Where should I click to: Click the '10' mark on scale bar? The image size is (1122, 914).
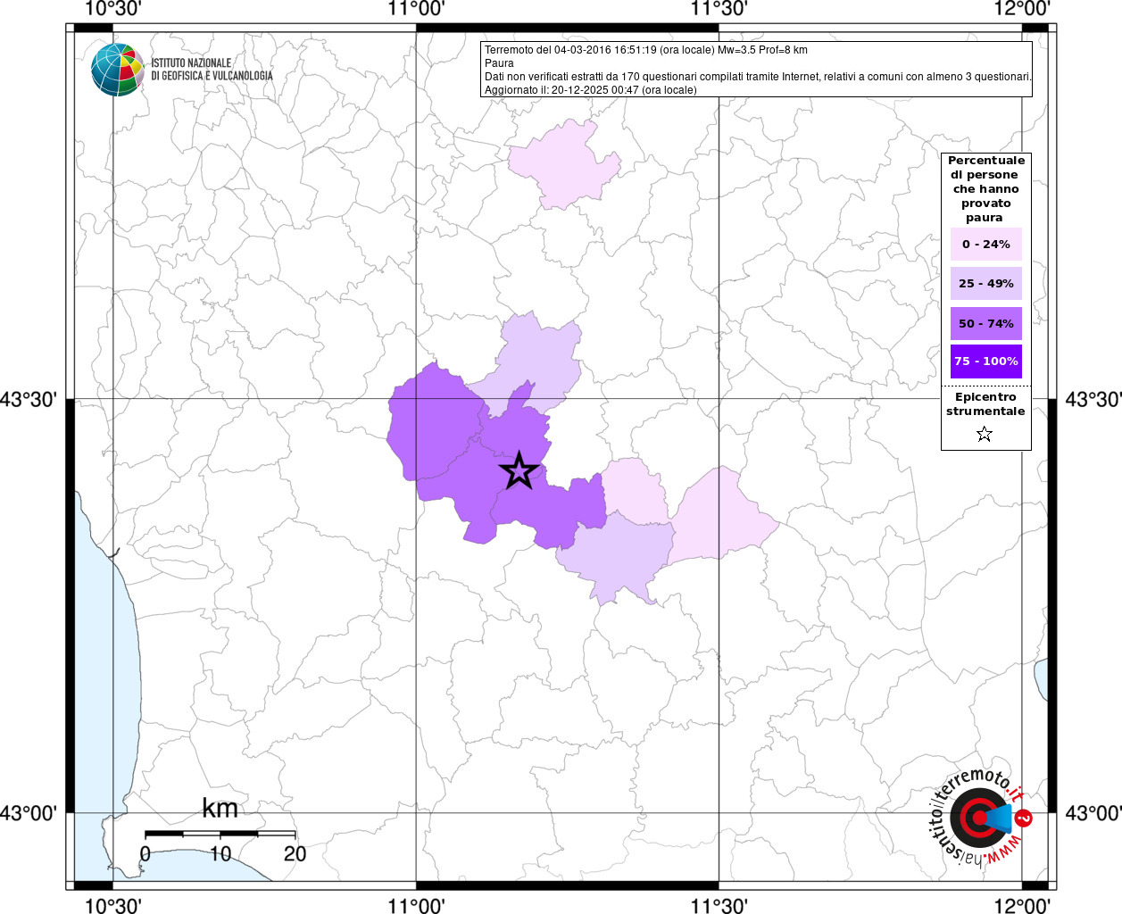(220, 853)
